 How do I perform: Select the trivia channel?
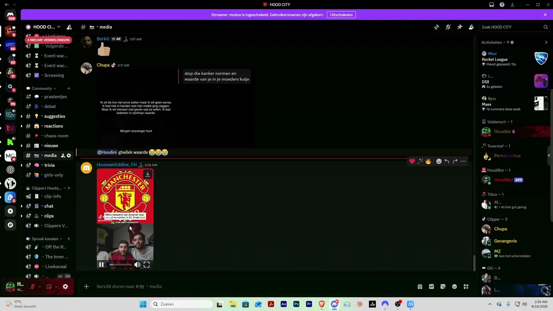(48, 165)
